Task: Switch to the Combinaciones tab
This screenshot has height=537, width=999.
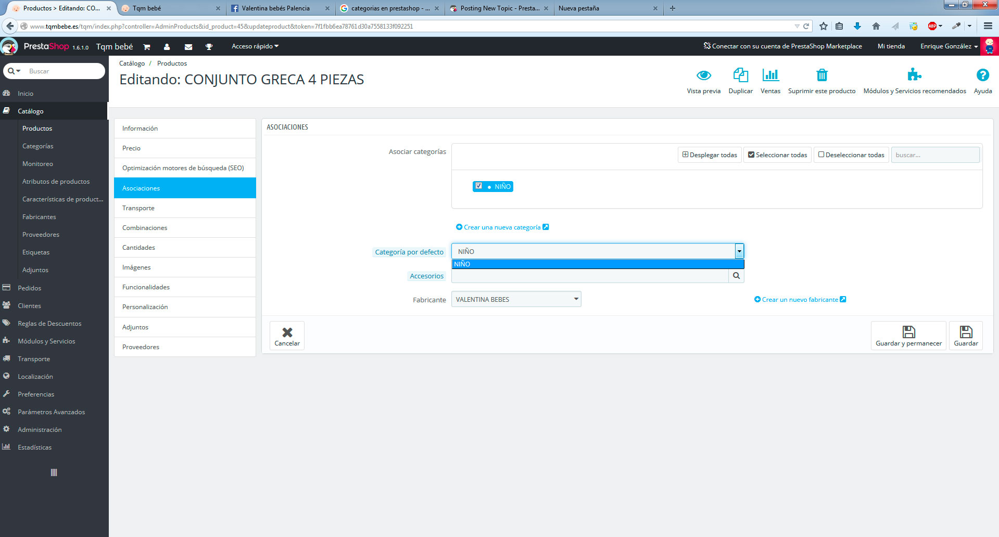Action: coord(185,228)
